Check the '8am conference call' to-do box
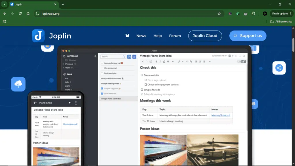 [x=102, y=63]
